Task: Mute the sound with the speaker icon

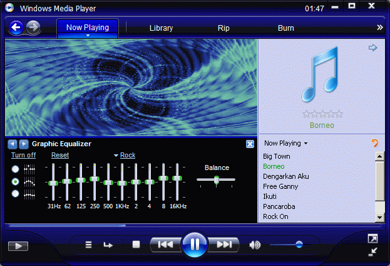Action: click(255, 245)
